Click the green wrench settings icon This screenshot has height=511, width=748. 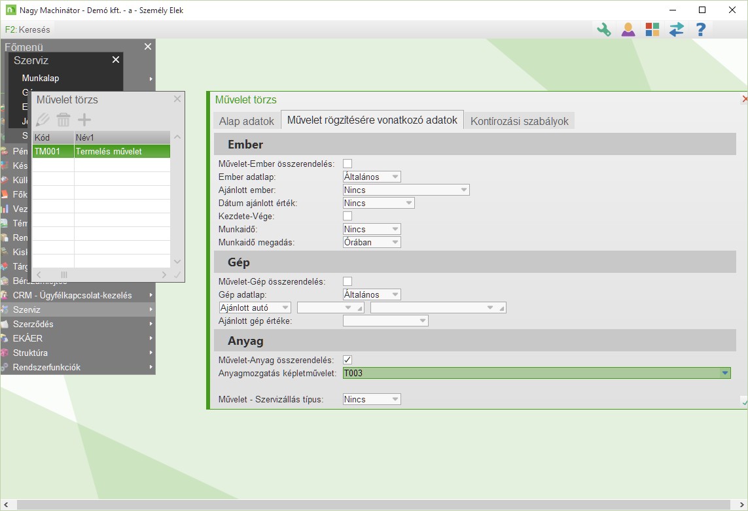pyautogui.click(x=603, y=29)
